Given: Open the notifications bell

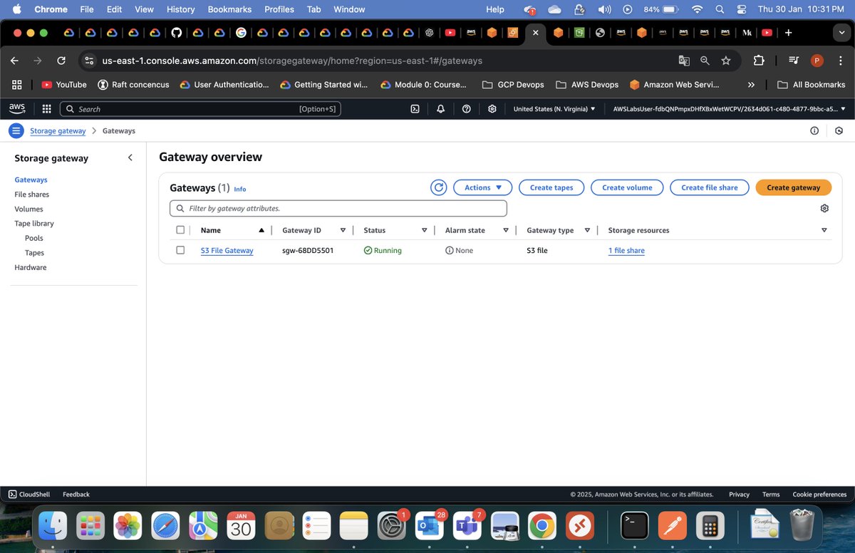Looking at the screenshot, I should 440,109.
